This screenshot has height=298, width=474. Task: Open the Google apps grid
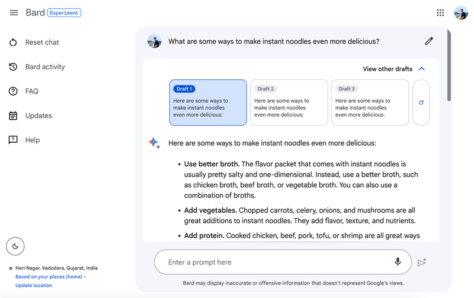pyautogui.click(x=440, y=12)
